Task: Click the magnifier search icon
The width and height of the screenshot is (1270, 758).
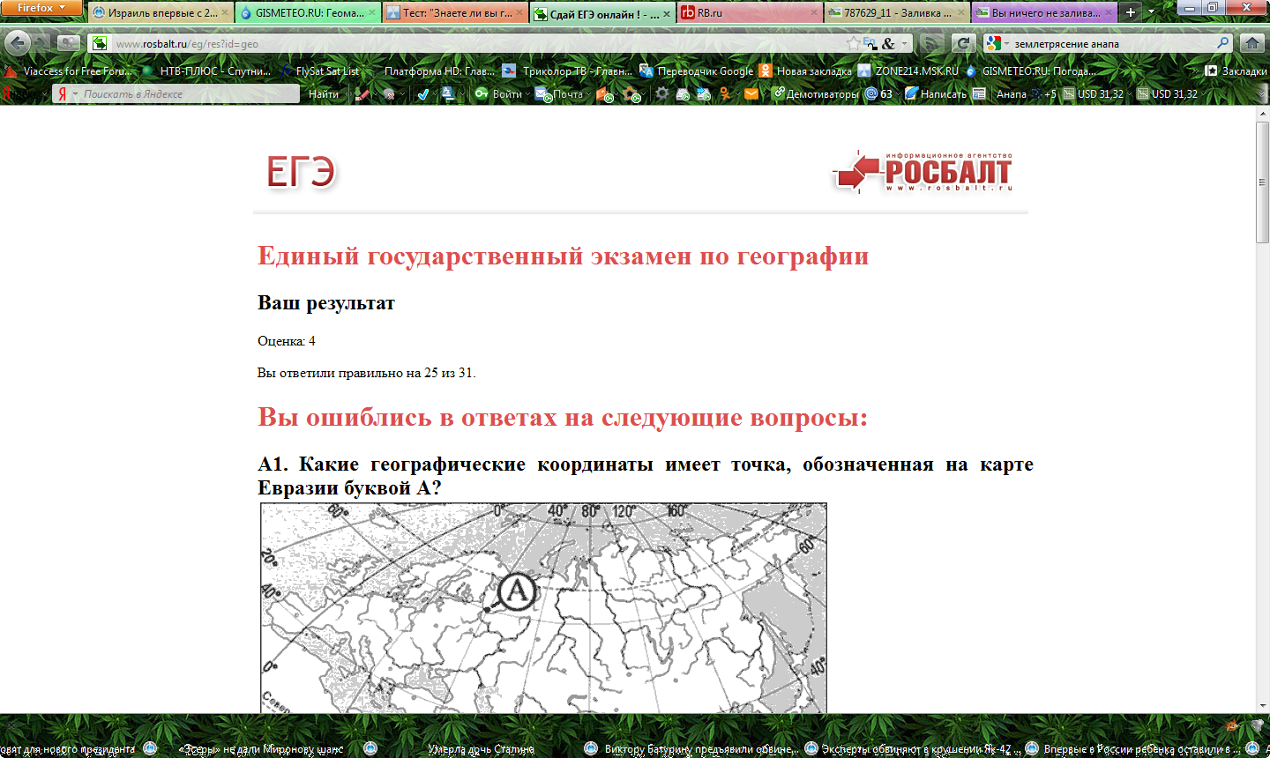Action: coord(1223,42)
